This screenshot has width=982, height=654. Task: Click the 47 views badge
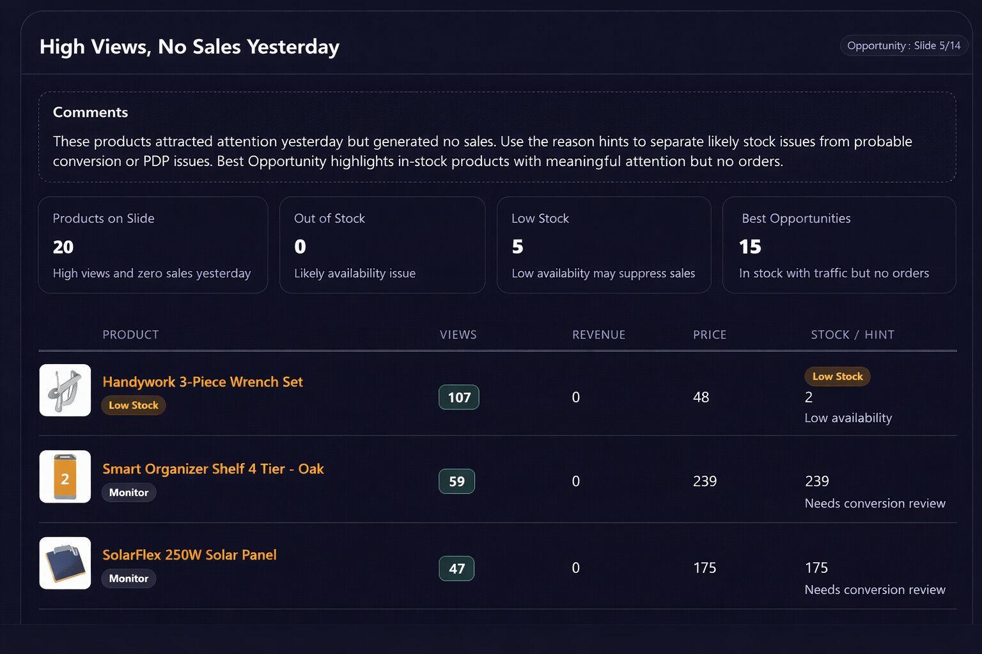456,568
